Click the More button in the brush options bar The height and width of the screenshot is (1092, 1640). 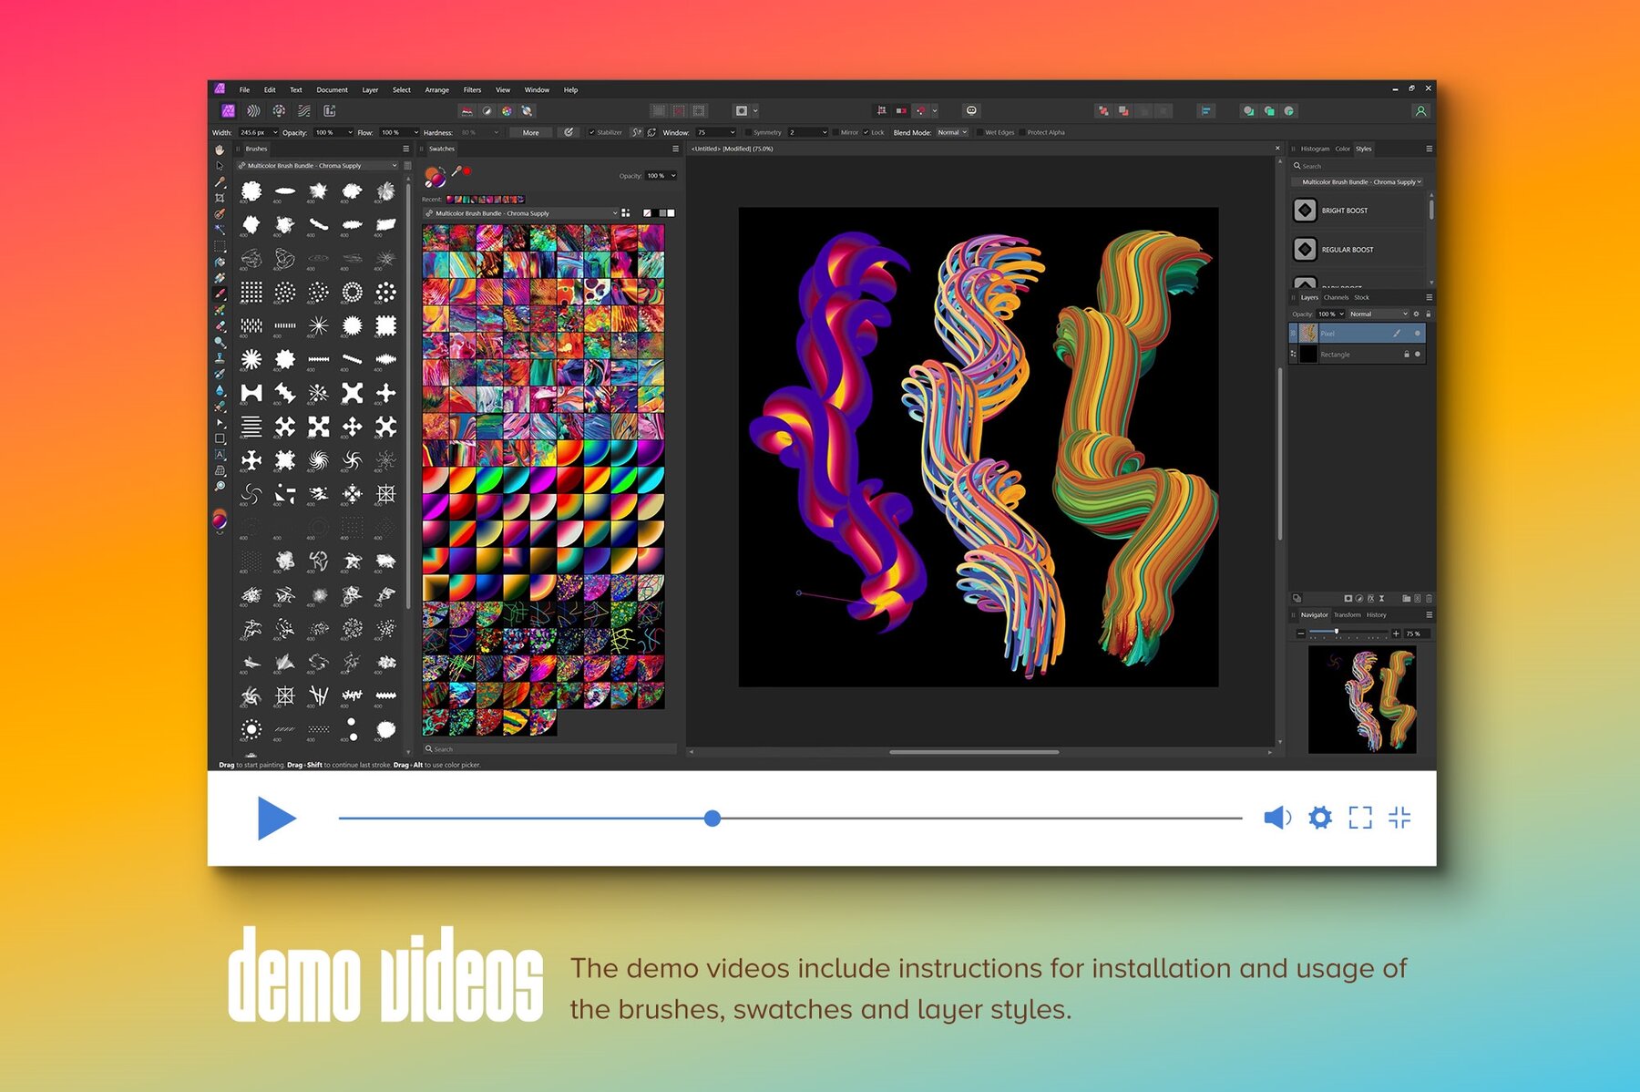pos(531,132)
